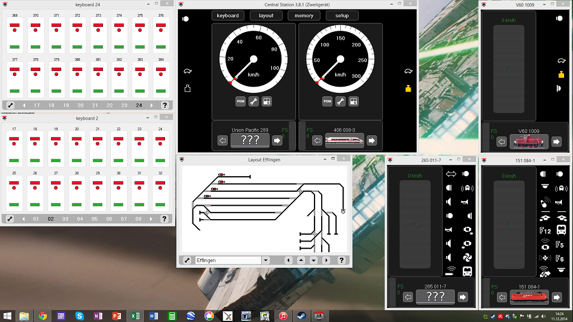Open wrench settings under the right speedometer
Viewport: 573px width, 322px height.
click(340, 102)
